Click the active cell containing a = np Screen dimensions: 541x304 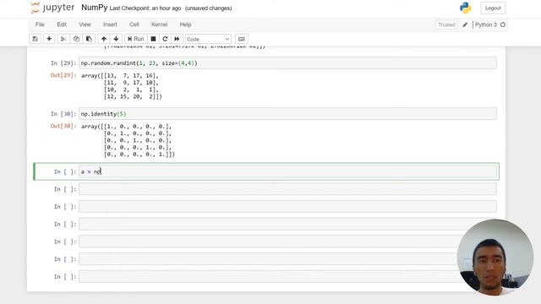tap(287, 171)
